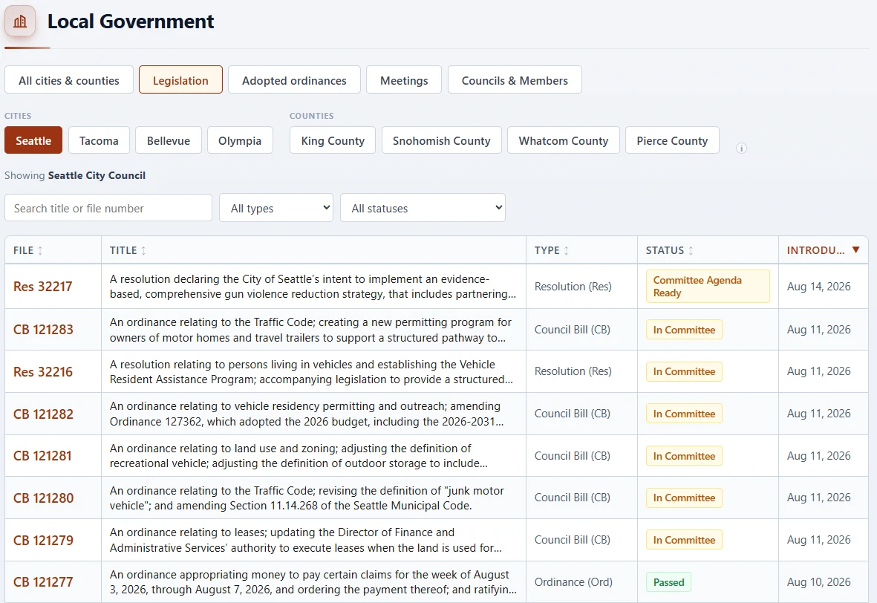This screenshot has width=877, height=603.
Task: Click the land use and zoning ordinance title
Action: [x=298, y=456]
